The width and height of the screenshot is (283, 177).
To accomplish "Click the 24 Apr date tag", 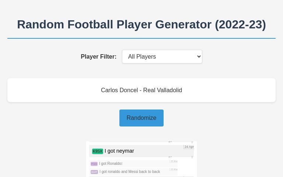I will pyautogui.click(x=189, y=147).
